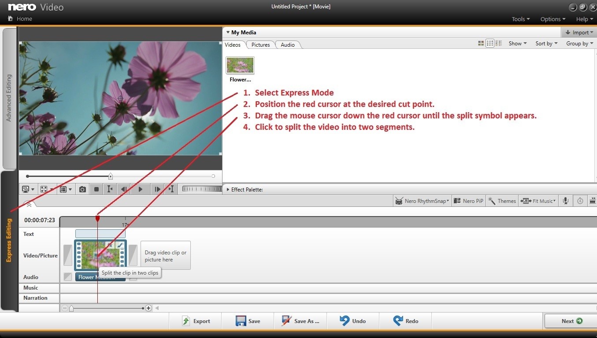Select the Flower video thumbnail in My Media
Screen dimensions: 597x338
240,66
